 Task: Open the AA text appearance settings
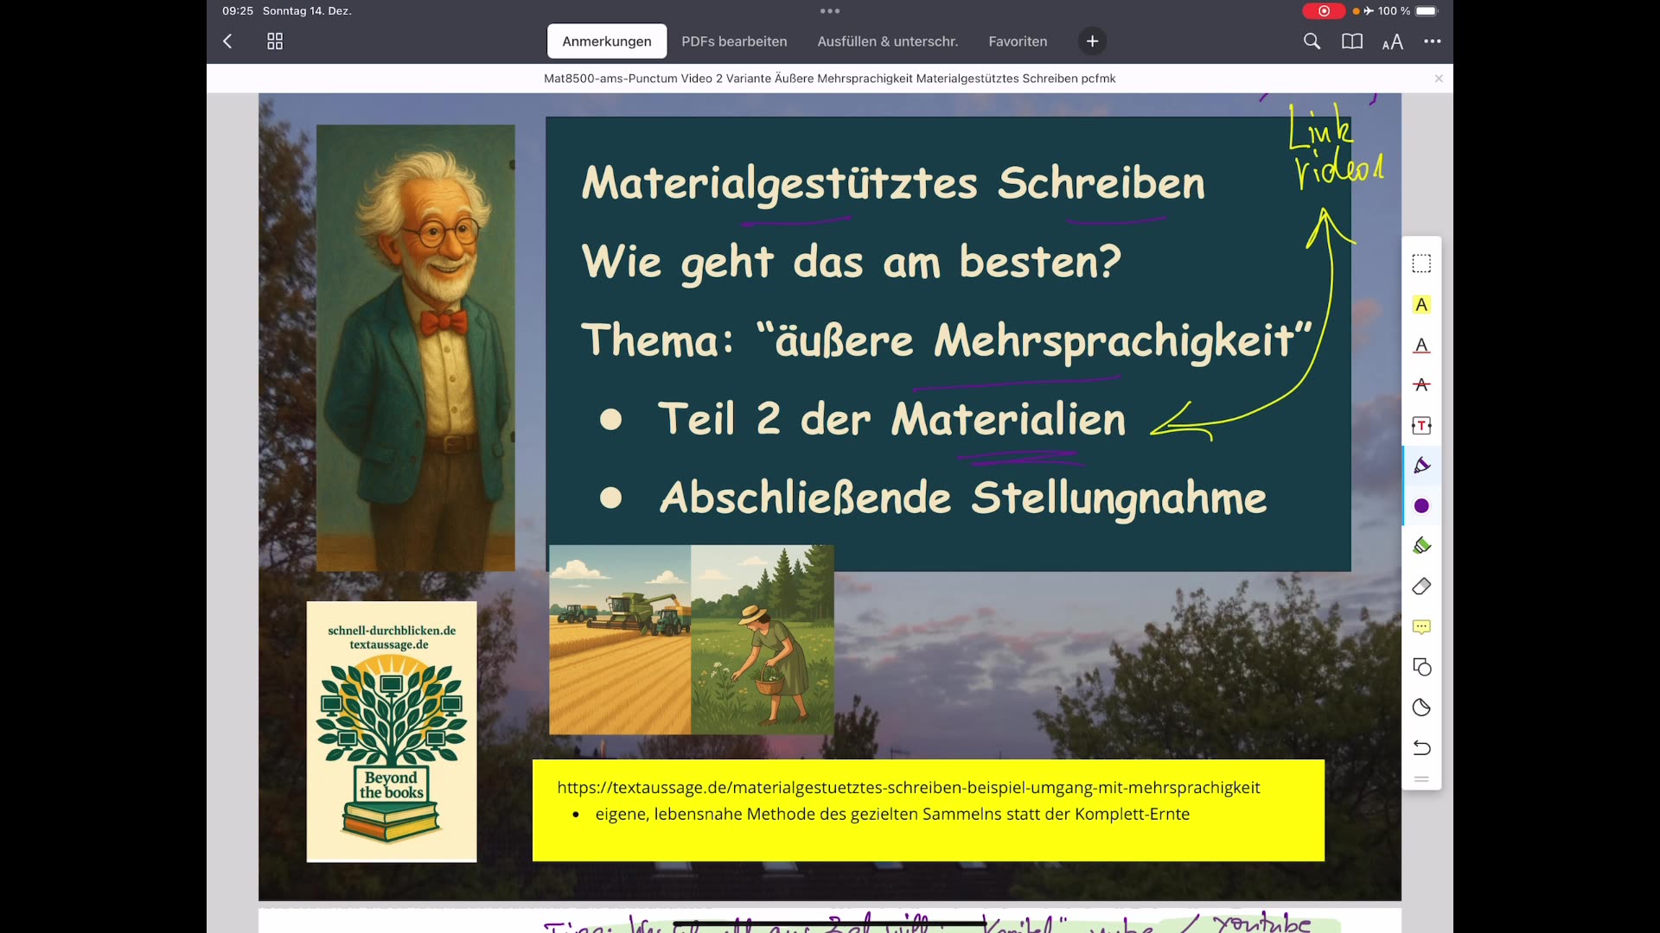pyautogui.click(x=1392, y=41)
